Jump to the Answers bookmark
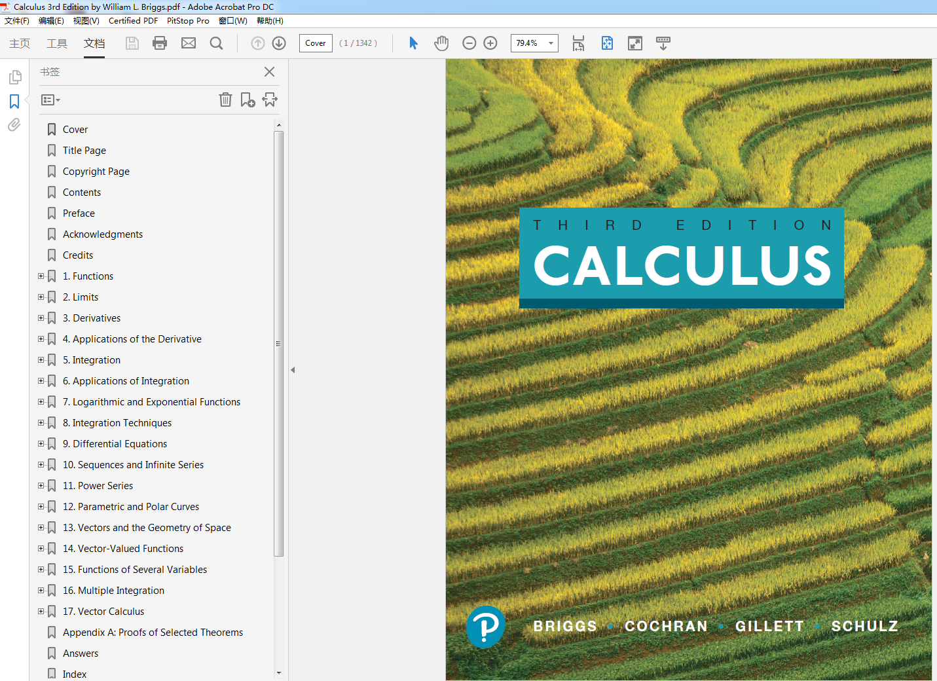This screenshot has height=681, width=937. [x=81, y=653]
